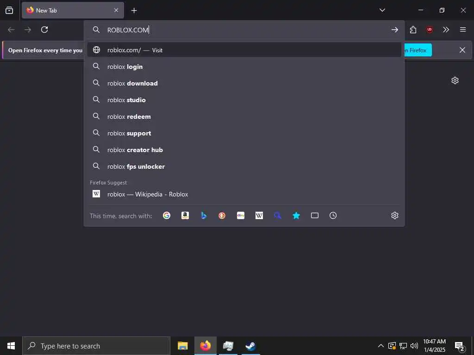The width and height of the screenshot is (474, 355).
Task: Search open tabs with the tab icon
Action: pyautogui.click(x=315, y=215)
